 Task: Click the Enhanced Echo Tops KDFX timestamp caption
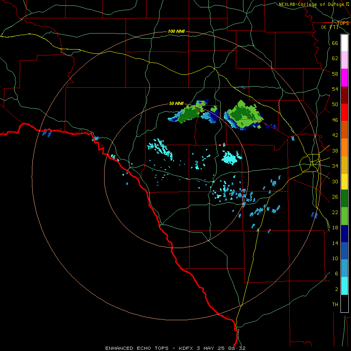[x=175, y=348]
